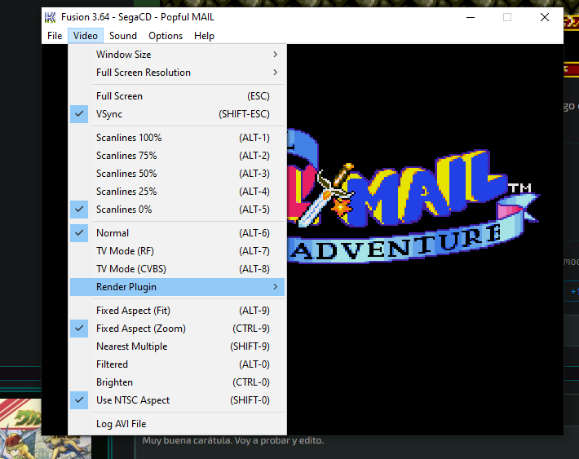The height and width of the screenshot is (459, 579).
Task: Close the open Video menu
Action: [x=86, y=36]
